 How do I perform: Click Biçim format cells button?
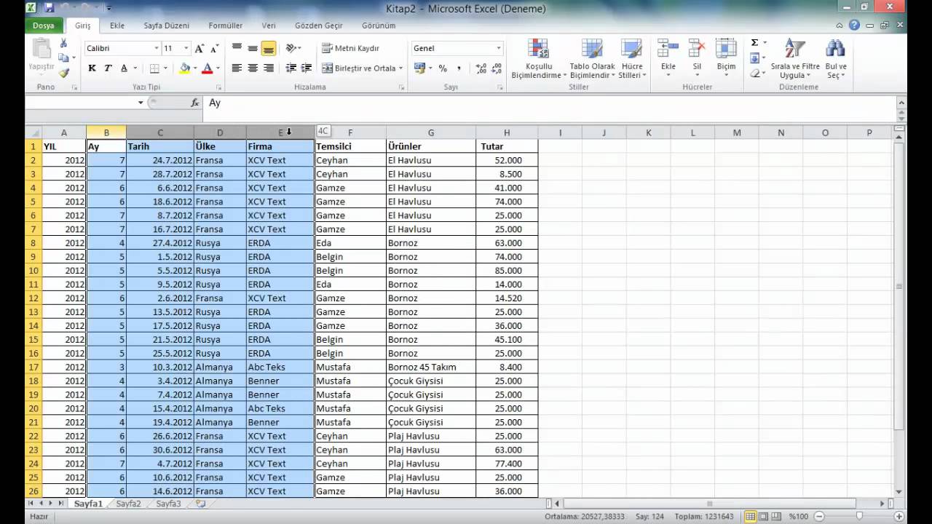726,58
